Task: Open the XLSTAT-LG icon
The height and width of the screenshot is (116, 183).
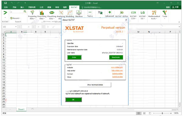Action: tap(142, 12)
